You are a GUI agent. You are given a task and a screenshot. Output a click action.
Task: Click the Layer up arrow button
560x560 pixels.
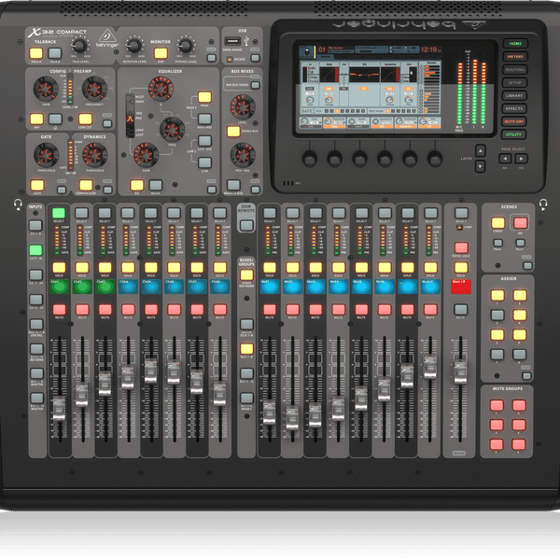[x=481, y=151]
